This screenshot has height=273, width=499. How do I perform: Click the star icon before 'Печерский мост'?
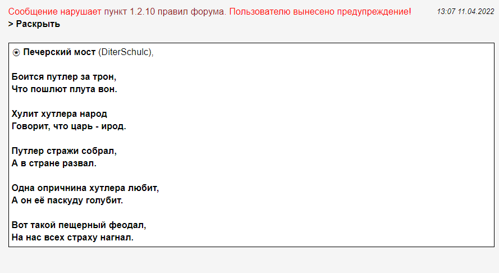[x=16, y=53]
